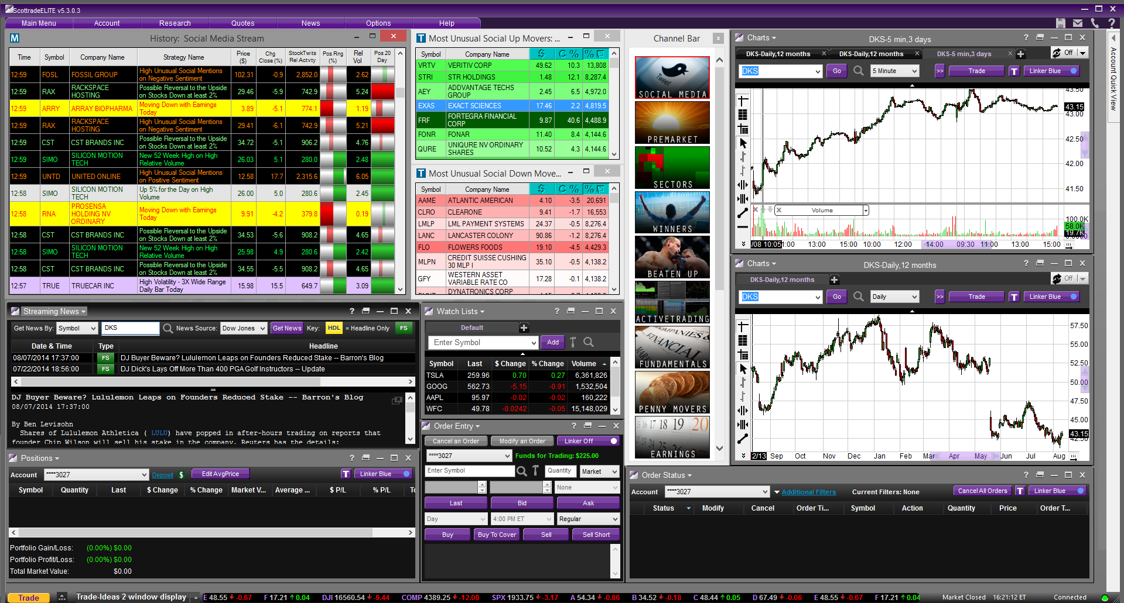Select the Default watch list tab
The width and height of the screenshot is (1124, 603).
pyautogui.click(x=472, y=328)
